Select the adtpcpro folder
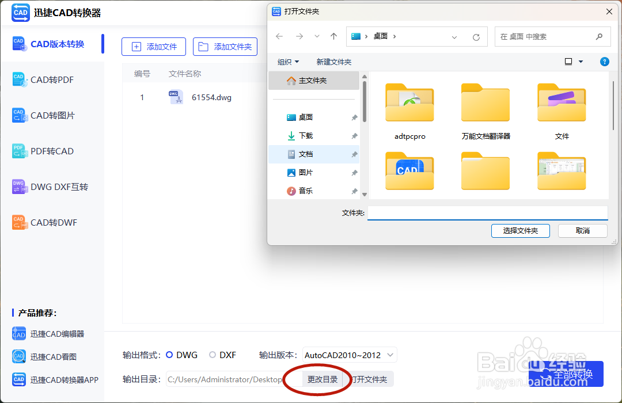Image resolution: width=622 pixels, height=403 pixels. click(x=410, y=112)
